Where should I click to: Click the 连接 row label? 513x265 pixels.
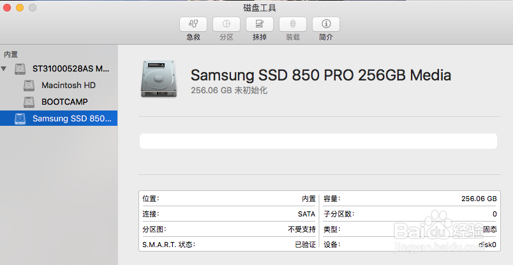[151, 214]
